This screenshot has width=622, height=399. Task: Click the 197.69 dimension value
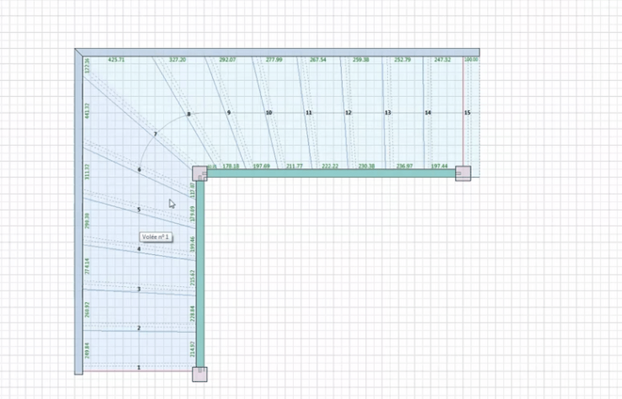(x=261, y=166)
